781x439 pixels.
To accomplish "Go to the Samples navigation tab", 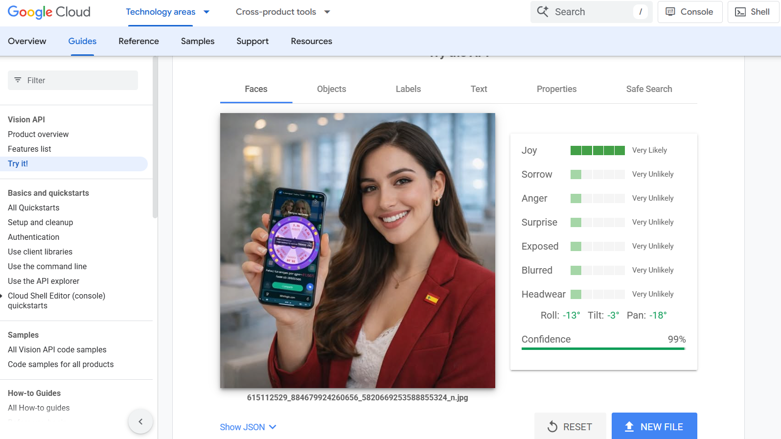I will (x=198, y=41).
